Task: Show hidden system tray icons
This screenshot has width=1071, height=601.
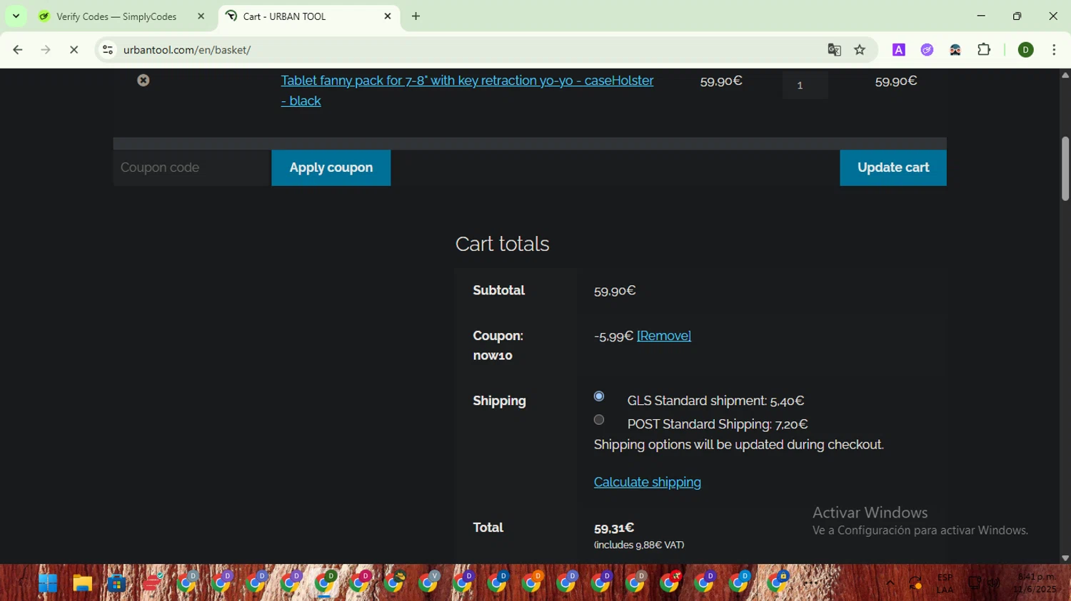Action: point(890,583)
